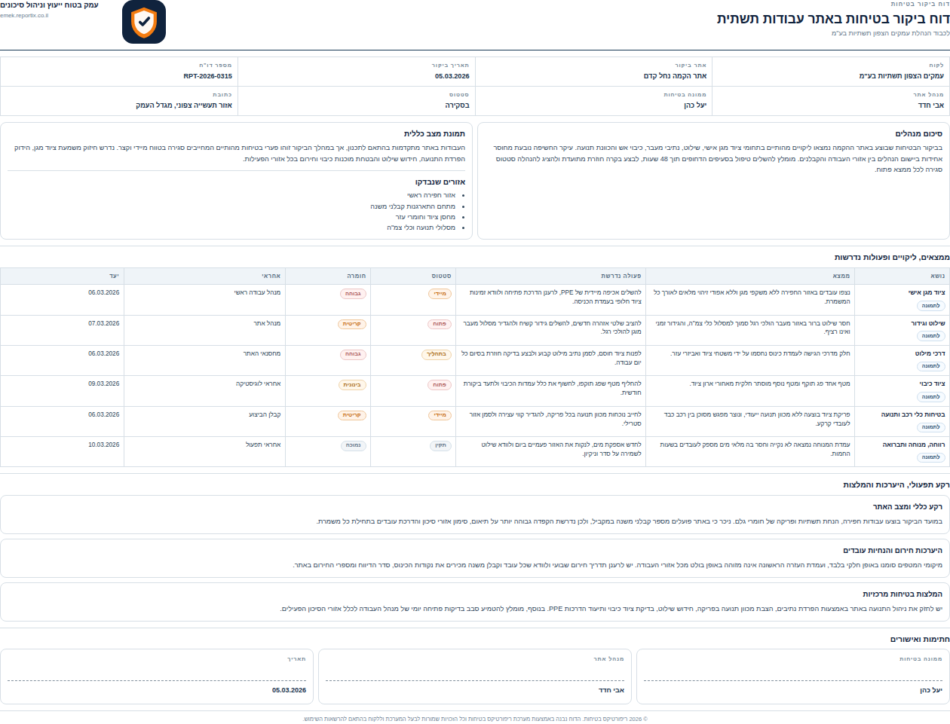Select the report number RPT-2026-0315
The height and width of the screenshot is (724, 950).
pyautogui.click(x=207, y=76)
